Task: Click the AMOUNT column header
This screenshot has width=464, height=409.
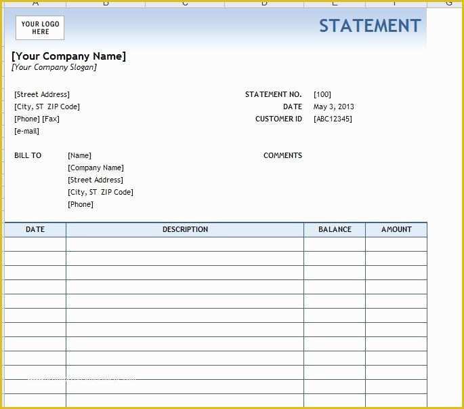Action: (396, 229)
